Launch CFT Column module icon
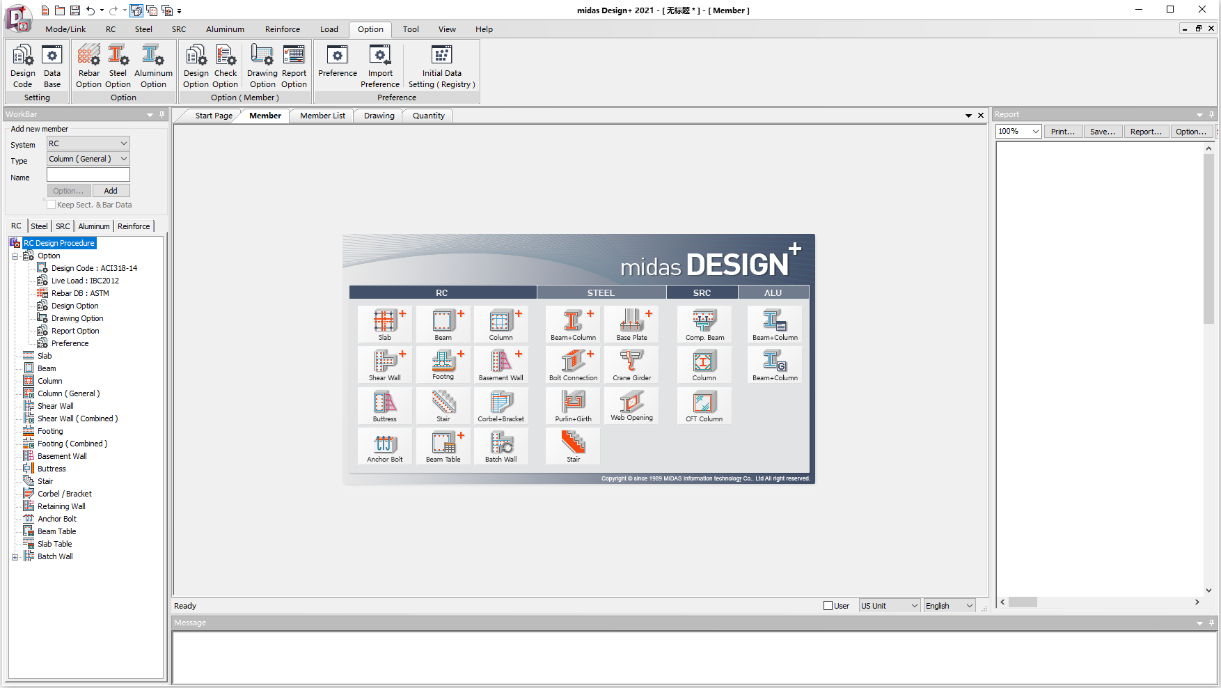The width and height of the screenshot is (1221, 688). point(704,406)
